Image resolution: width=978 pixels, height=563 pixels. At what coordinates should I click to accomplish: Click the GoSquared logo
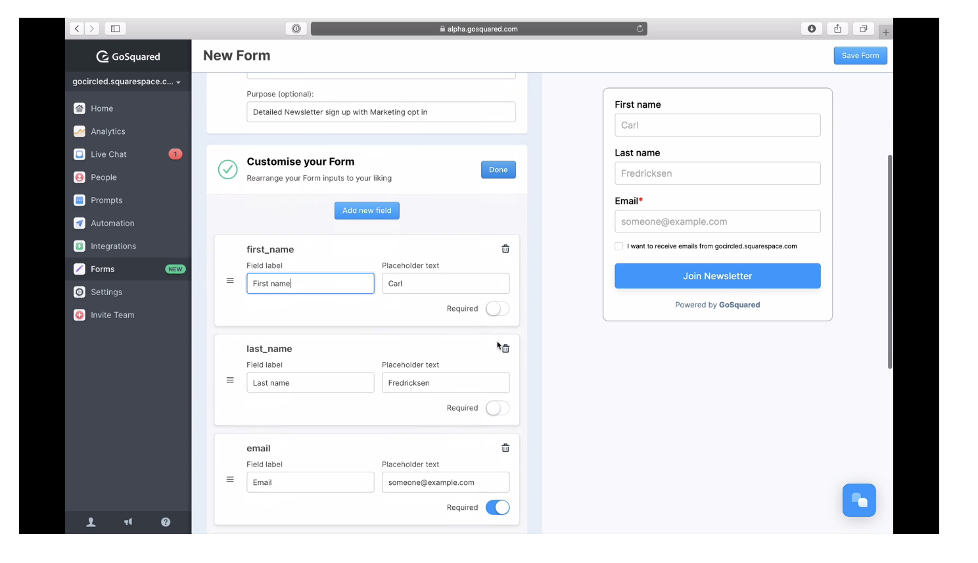coord(128,56)
